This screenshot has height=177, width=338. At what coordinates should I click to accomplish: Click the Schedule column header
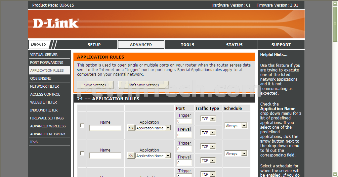tap(232, 109)
